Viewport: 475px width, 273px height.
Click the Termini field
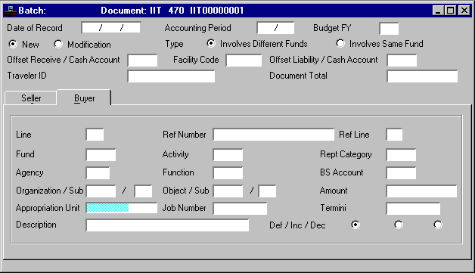[413, 209]
